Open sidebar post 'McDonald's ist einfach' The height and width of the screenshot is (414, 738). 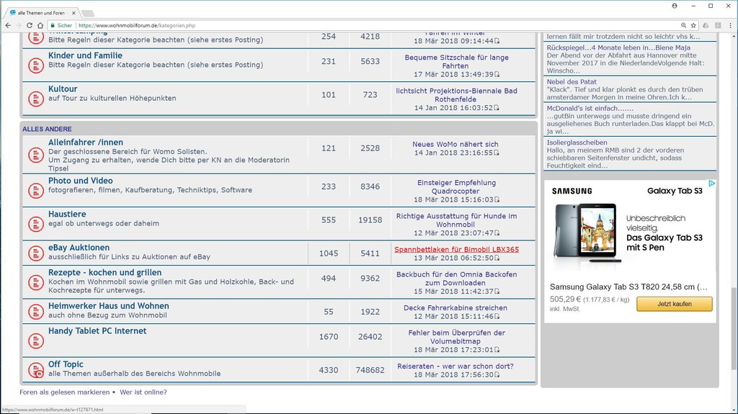pyautogui.click(x=590, y=108)
